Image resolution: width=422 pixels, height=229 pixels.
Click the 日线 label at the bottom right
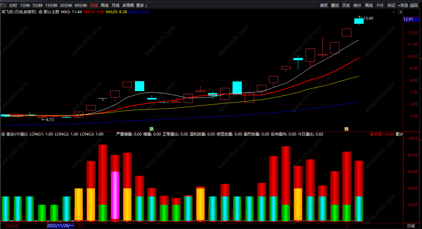click(x=411, y=226)
